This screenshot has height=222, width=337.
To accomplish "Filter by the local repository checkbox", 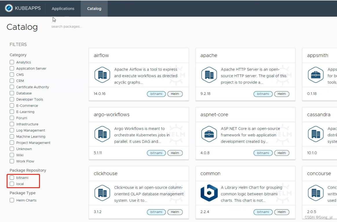I will pyautogui.click(x=12, y=184).
